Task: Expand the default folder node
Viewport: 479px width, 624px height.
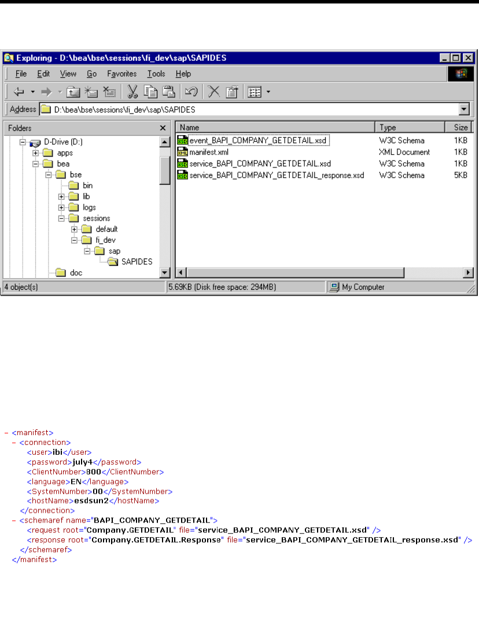Action: (74, 229)
